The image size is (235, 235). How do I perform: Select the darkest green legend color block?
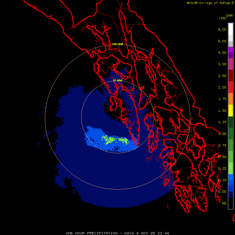[231, 122]
